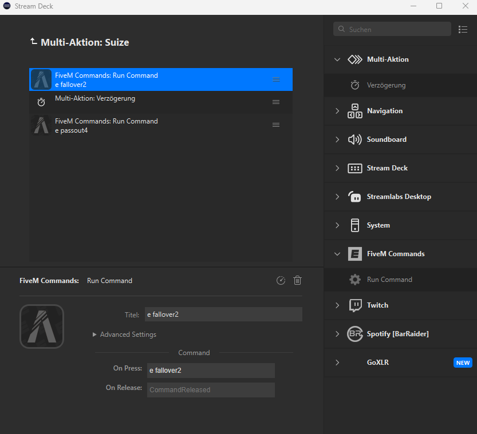
Task: Click the large FiveM action icon thumbnail
Action: click(x=42, y=327)
